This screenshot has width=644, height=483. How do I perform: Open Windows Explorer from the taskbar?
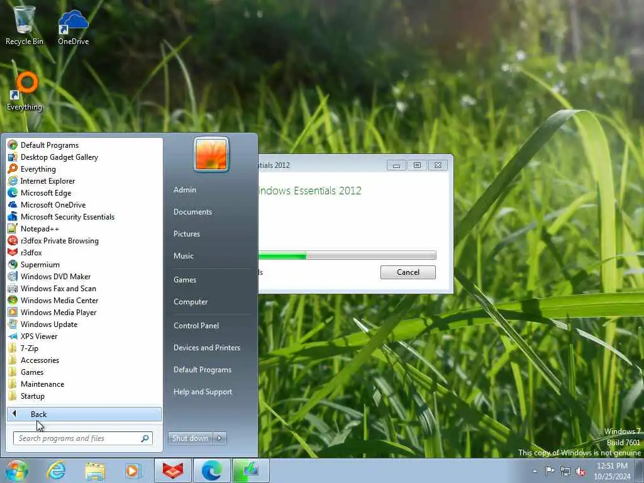point(95,470)
